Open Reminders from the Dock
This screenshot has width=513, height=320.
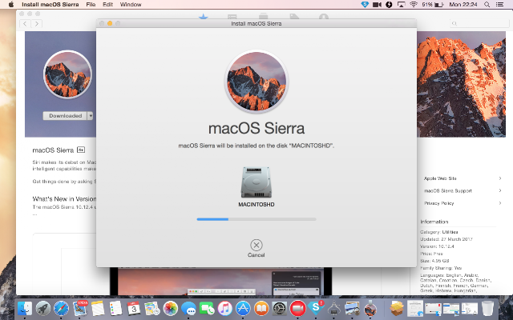coord(115,308)
